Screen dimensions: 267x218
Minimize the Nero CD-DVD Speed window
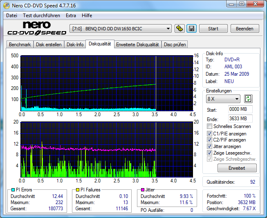coord(231,4)
